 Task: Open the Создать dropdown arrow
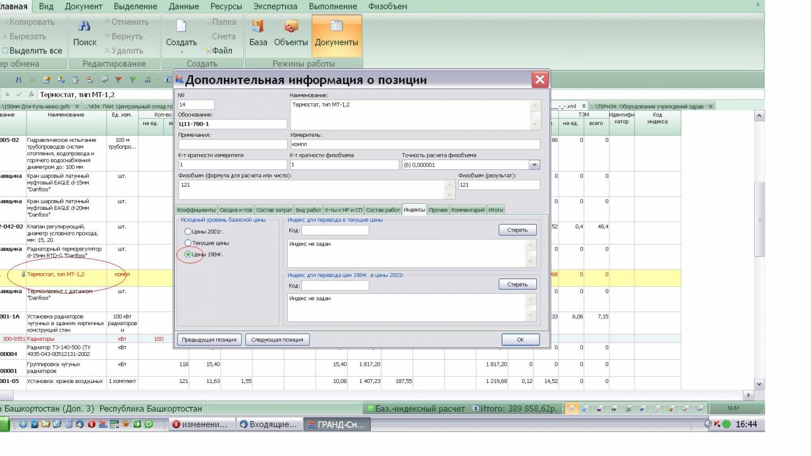tap(181, 52)
